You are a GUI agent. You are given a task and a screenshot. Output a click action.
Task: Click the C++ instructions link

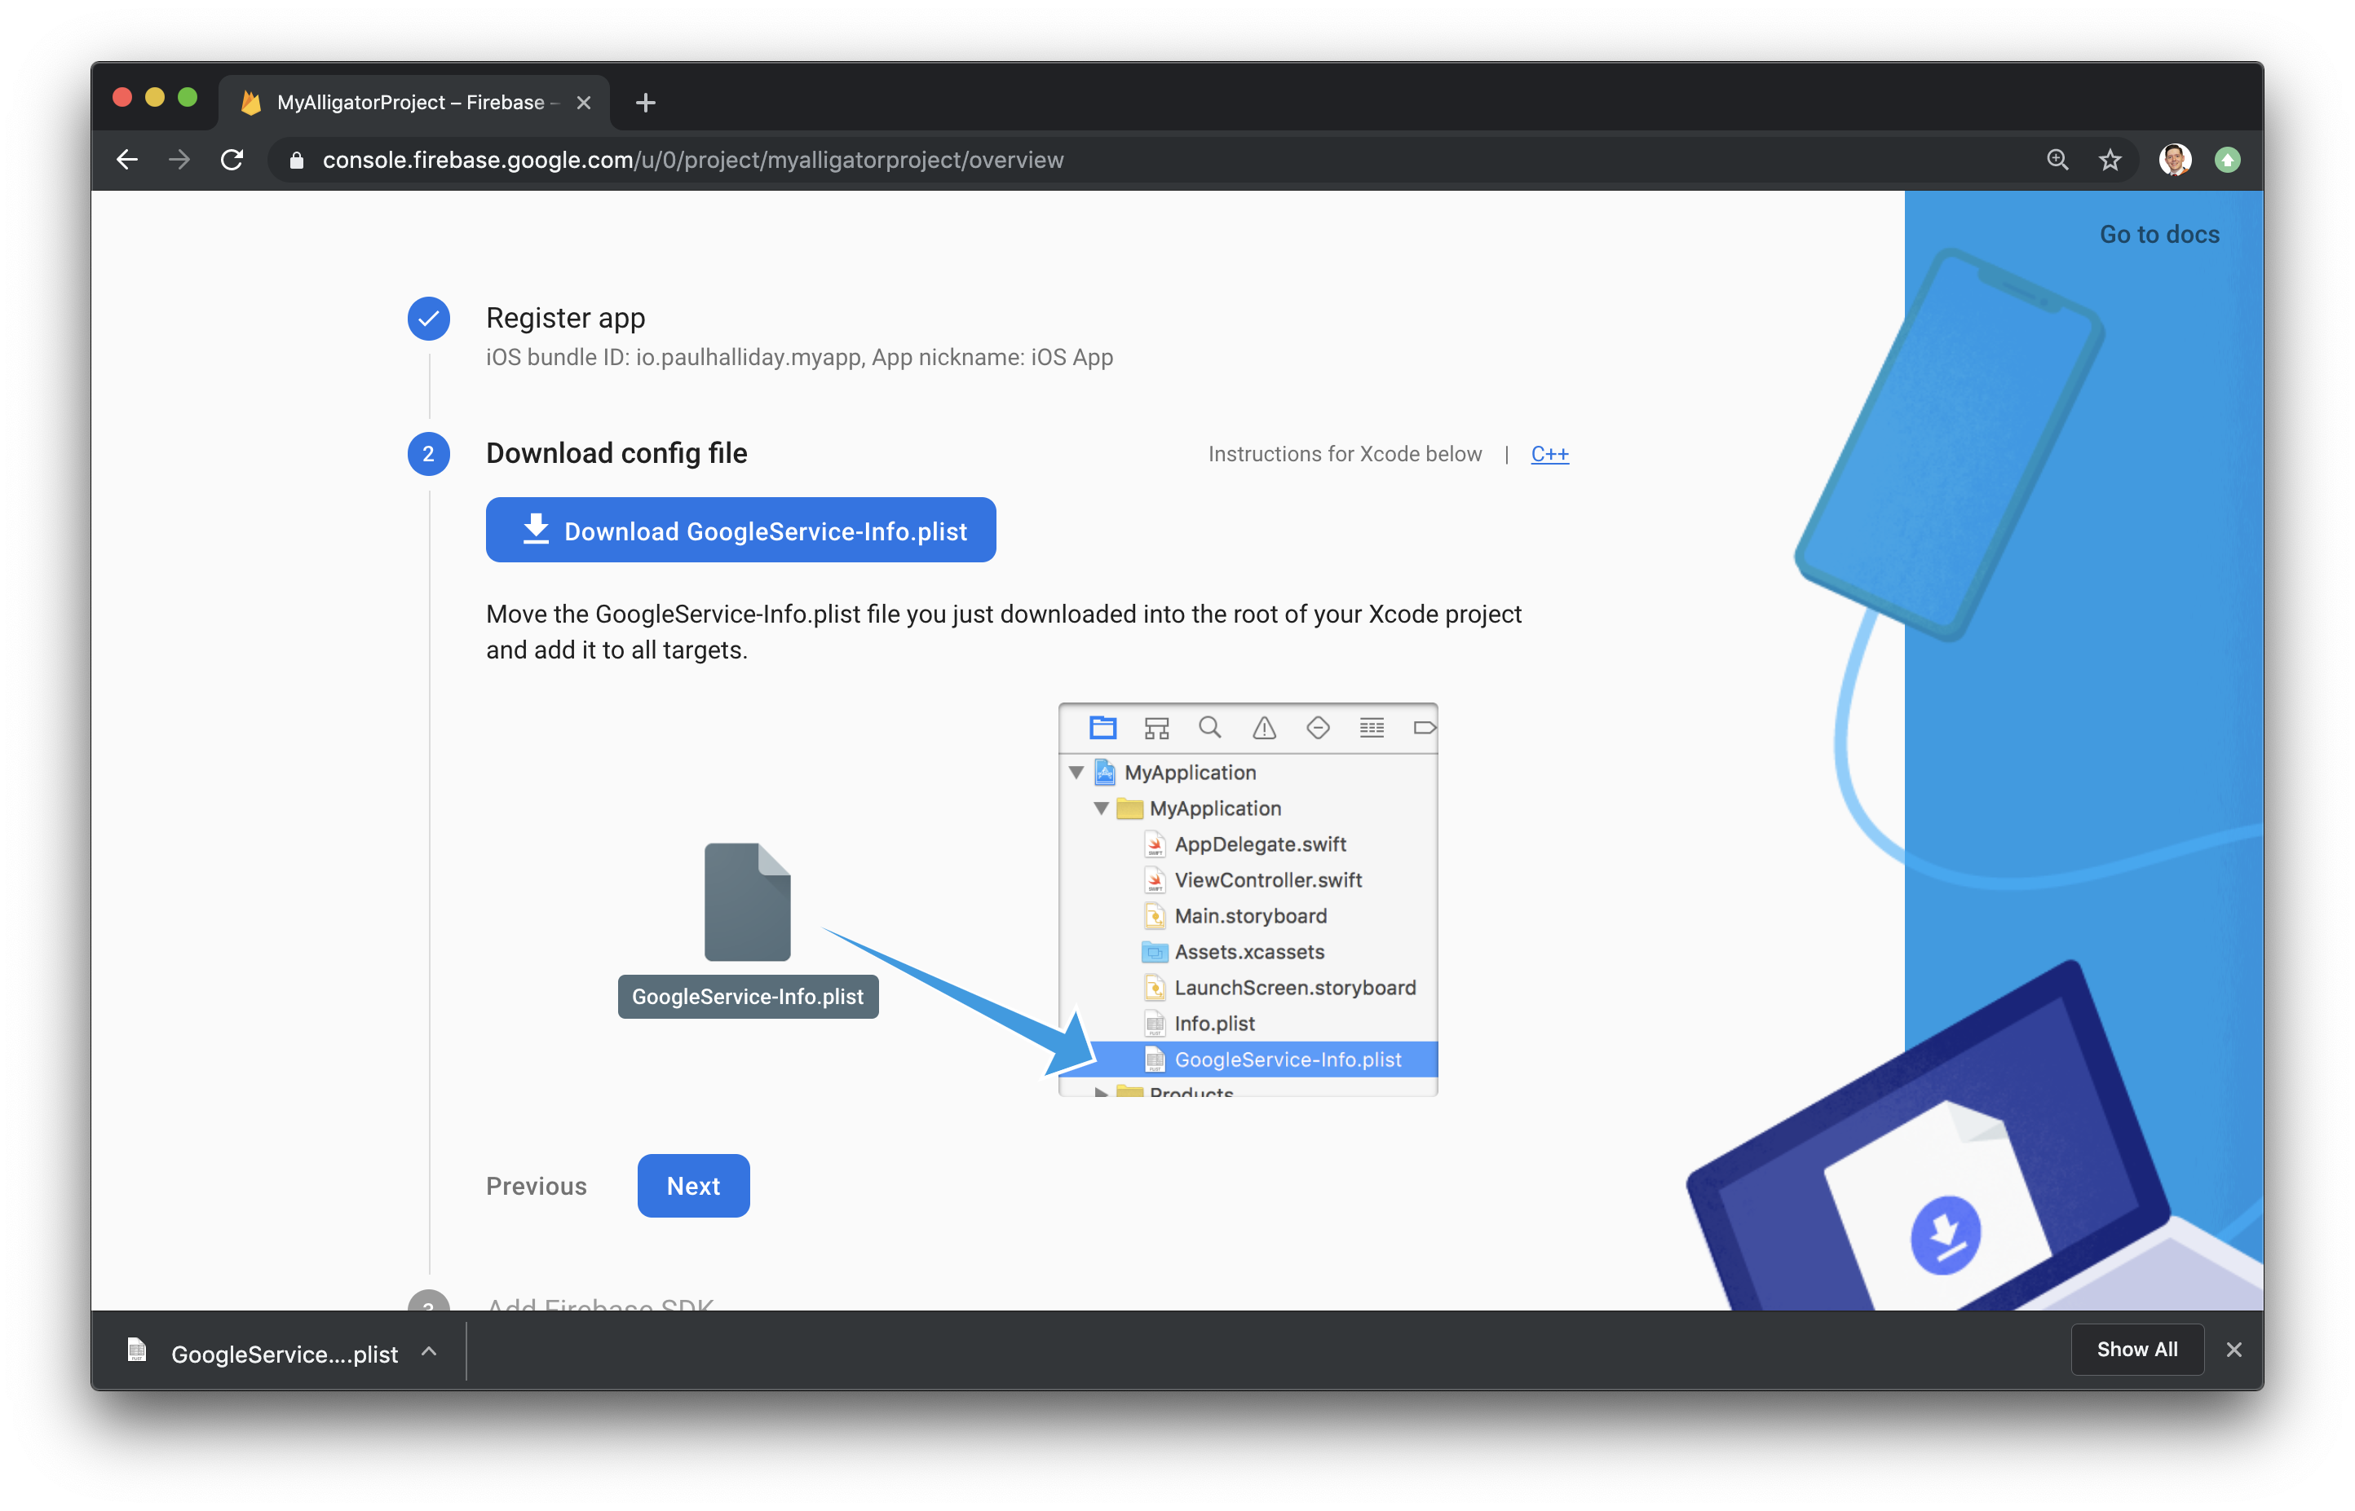1547,453
